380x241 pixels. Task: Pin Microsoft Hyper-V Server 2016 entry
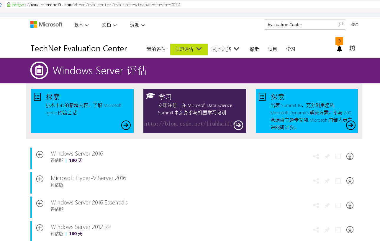point(327,181)
